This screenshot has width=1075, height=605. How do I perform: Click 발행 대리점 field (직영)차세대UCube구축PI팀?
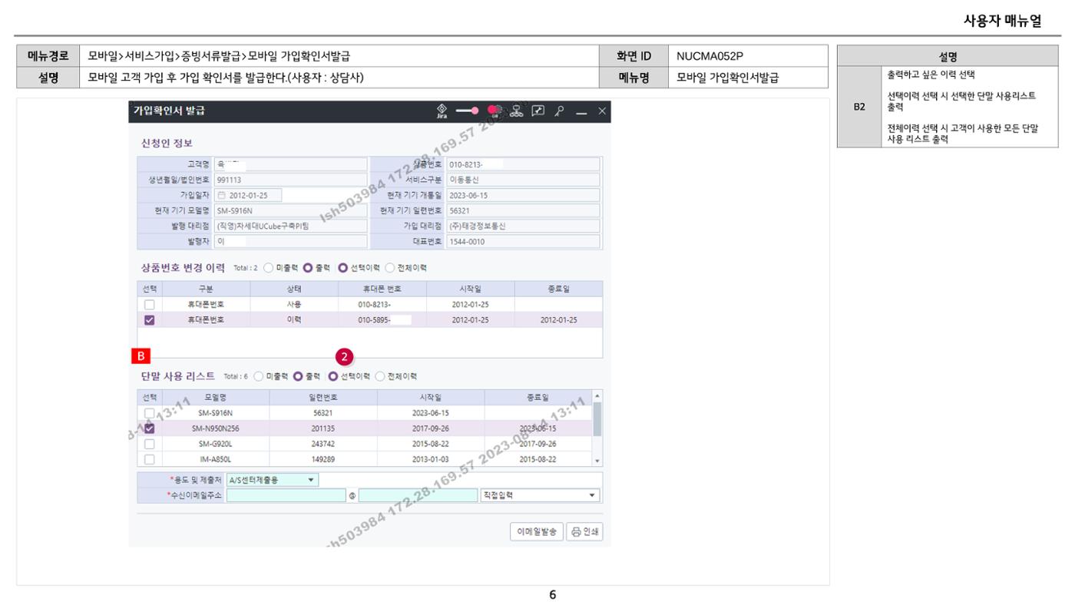[291, 226]
